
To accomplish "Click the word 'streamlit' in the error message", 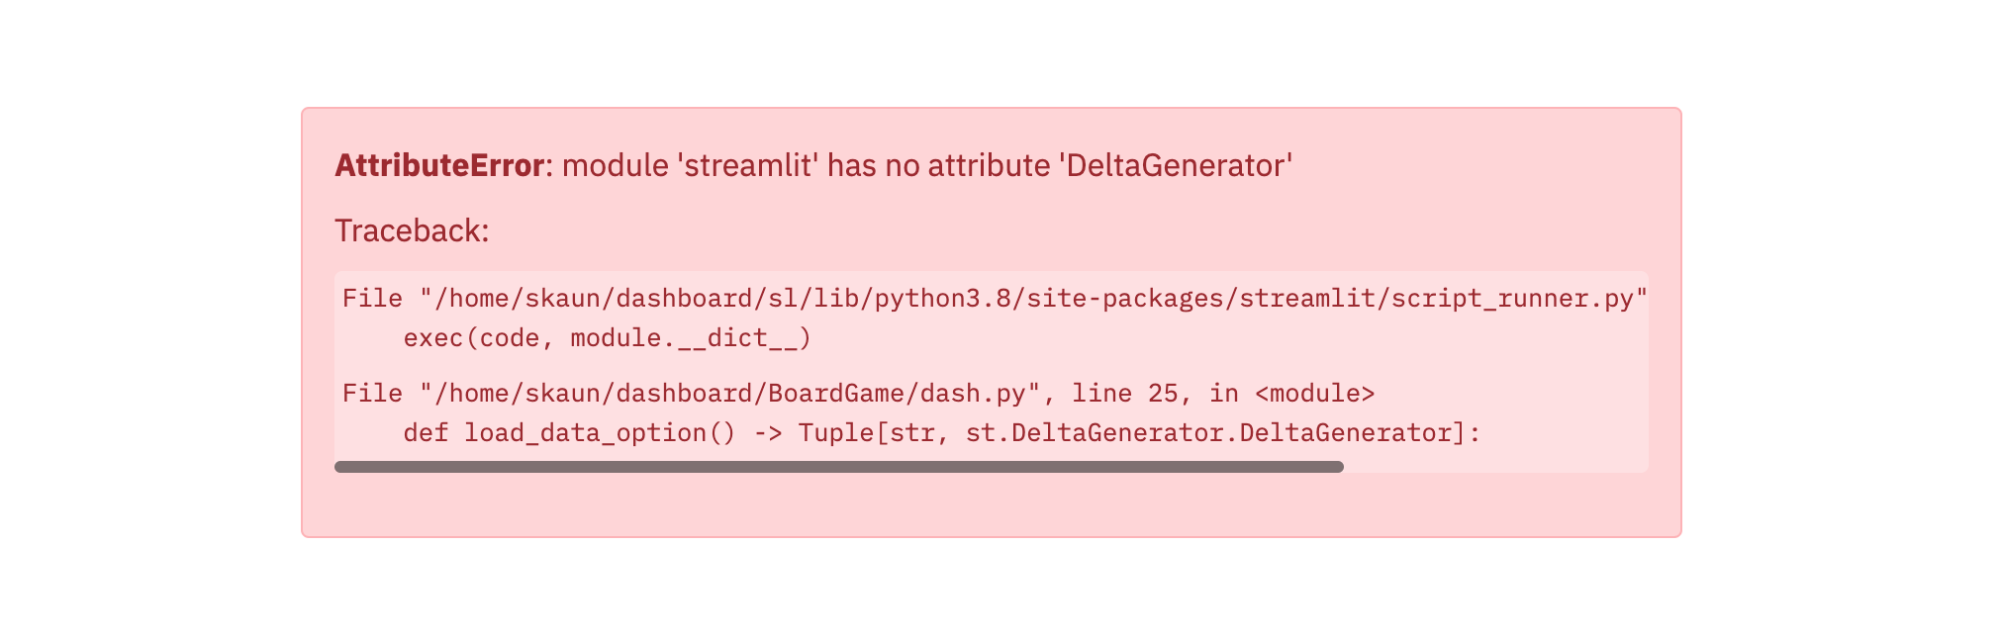I will (748, 165).
